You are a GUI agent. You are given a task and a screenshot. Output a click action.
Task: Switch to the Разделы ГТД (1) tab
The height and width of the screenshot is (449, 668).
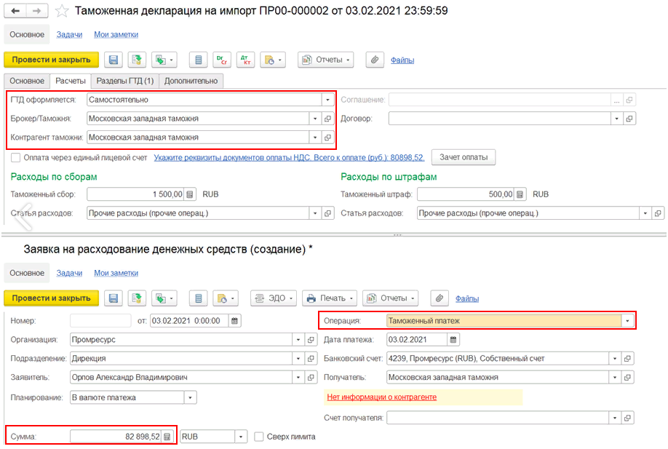click(125, 81)
